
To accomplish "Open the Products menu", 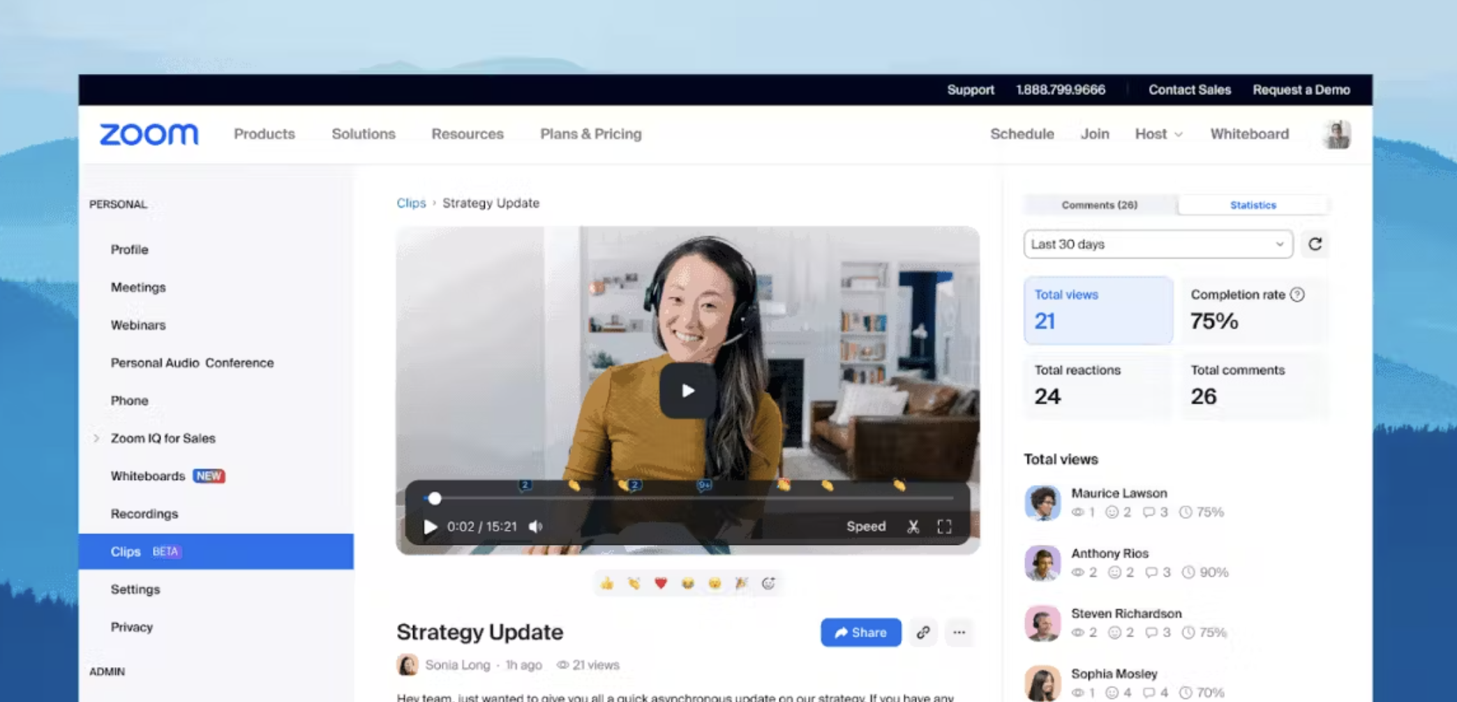I will coord(264,134).
